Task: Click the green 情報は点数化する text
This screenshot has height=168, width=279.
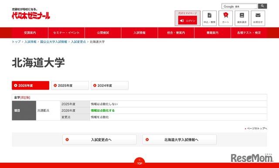Action: pyautogui.click(x=103, y=111)
